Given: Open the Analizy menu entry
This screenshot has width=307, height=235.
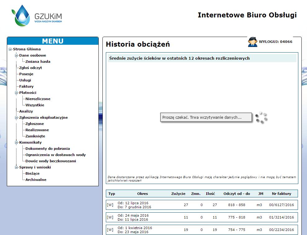Looking at the screenshot, I should (26, 111).
